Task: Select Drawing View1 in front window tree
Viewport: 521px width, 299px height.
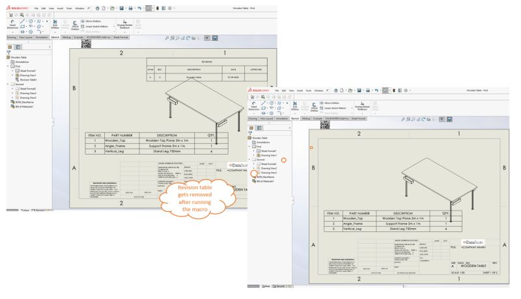Action: pyautogui.click(x=267, y=155)
